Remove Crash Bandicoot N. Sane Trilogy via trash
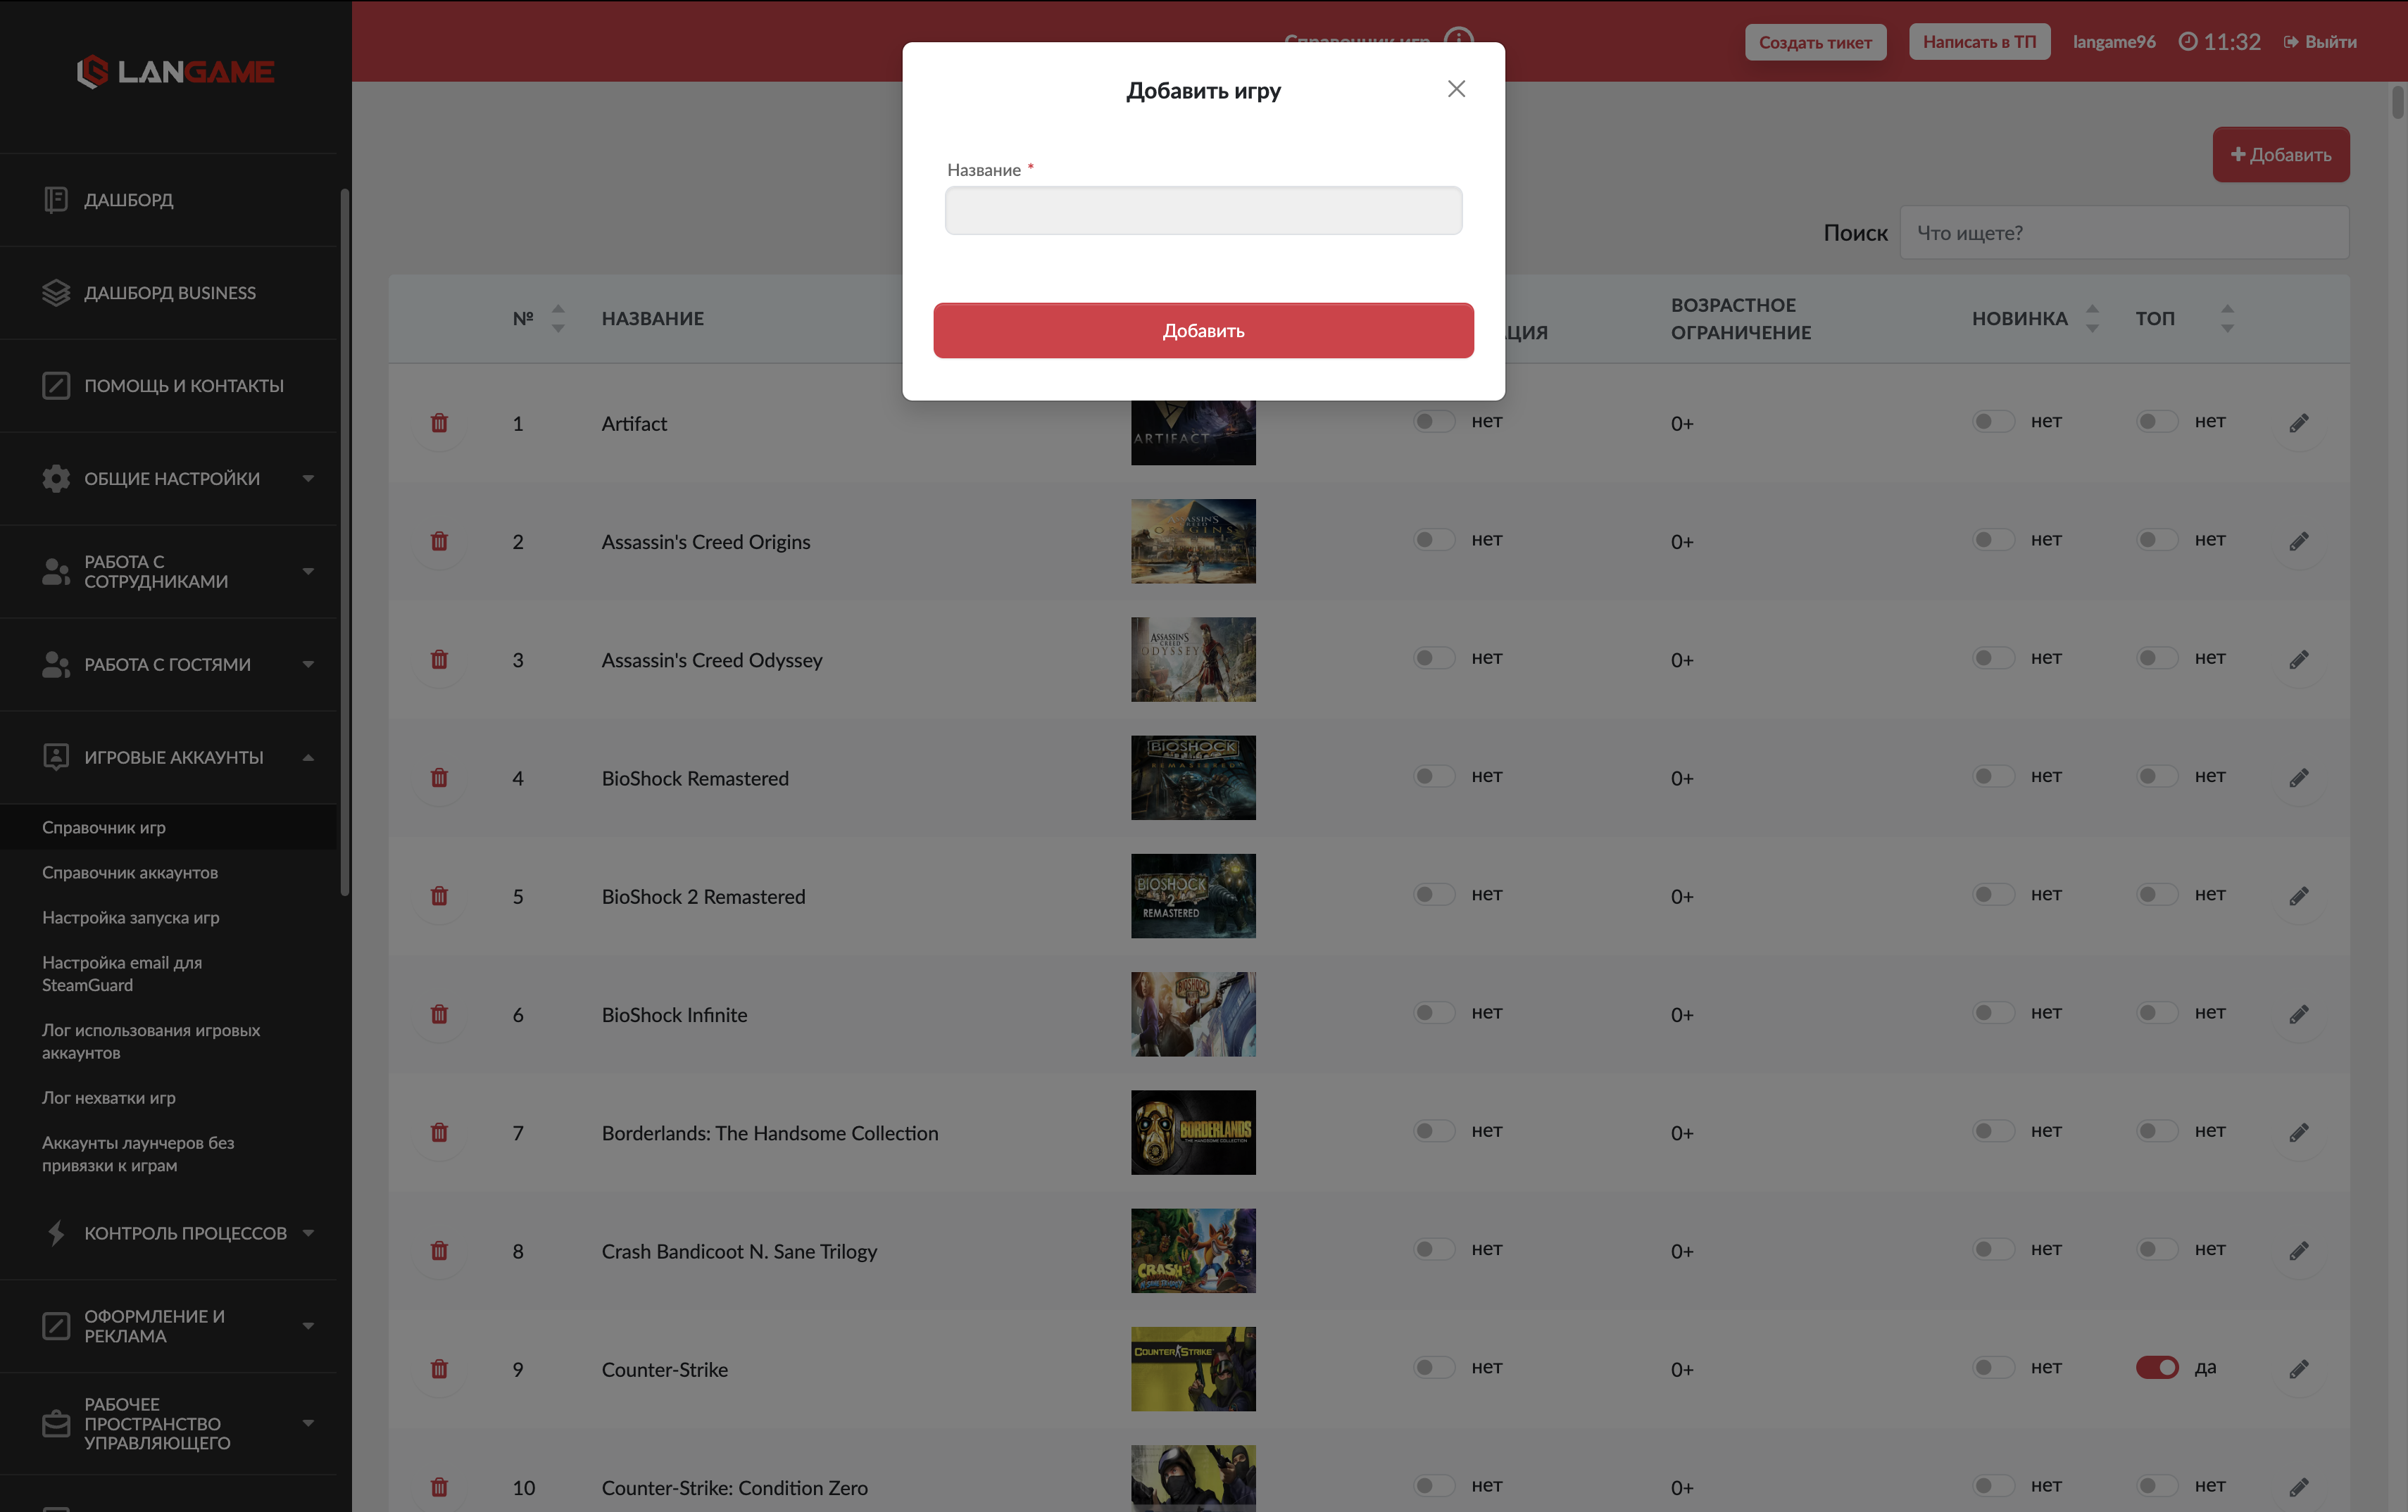Screen dimensions: 2408x1512 [439, 1251]
